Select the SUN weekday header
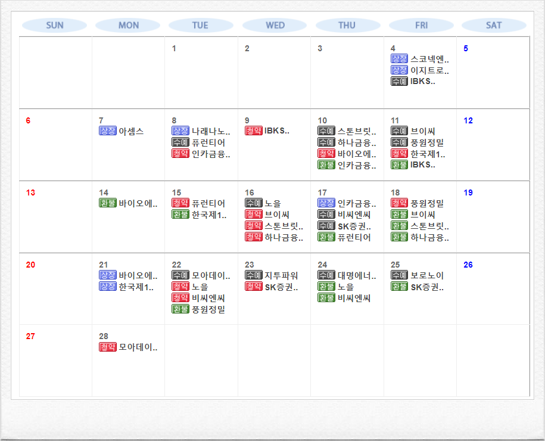Screen dimensions: 545x441 coord(55,26)
